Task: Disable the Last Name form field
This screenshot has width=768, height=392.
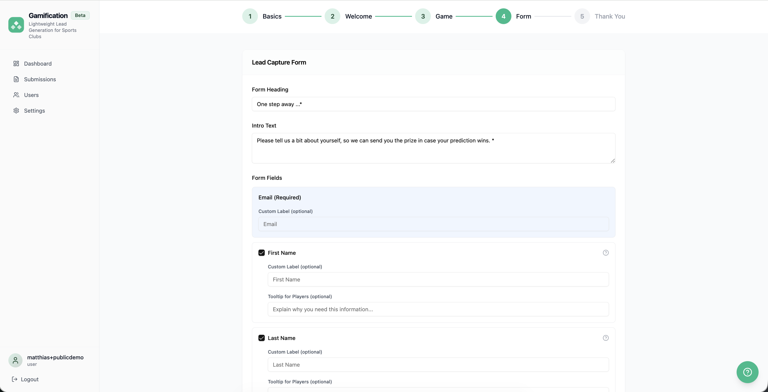Action: click(262, 338)
